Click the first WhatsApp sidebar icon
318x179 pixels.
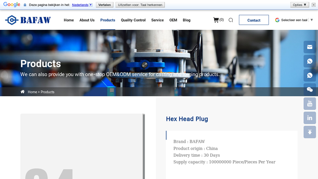310,61
